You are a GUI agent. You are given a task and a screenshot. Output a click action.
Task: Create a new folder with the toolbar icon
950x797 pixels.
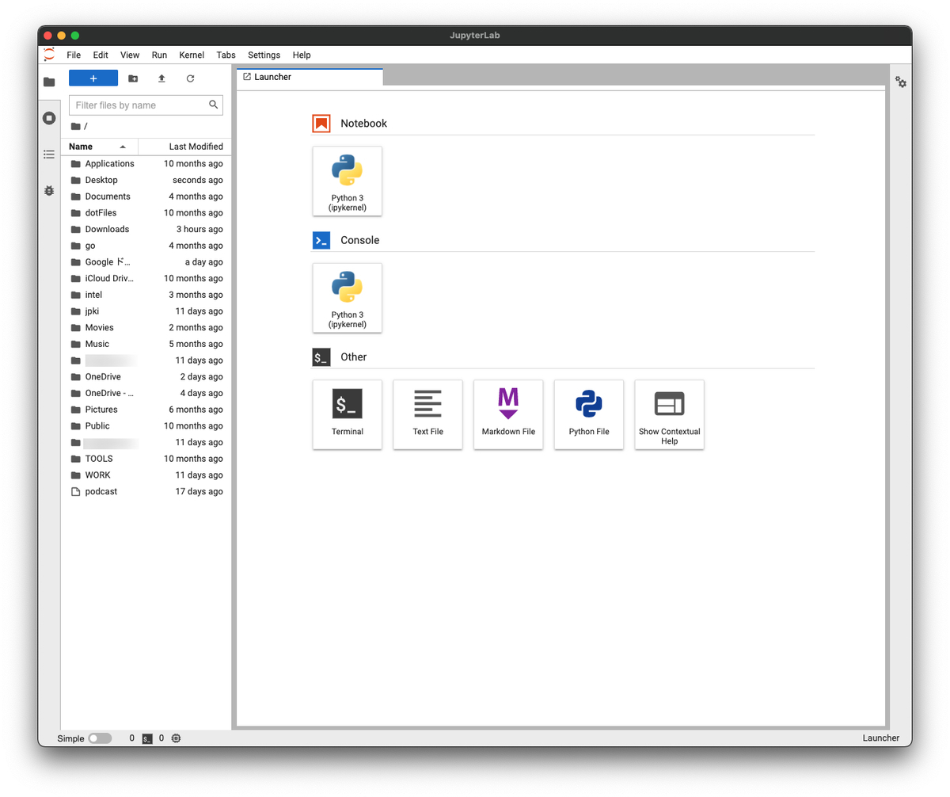pos(133,78)
